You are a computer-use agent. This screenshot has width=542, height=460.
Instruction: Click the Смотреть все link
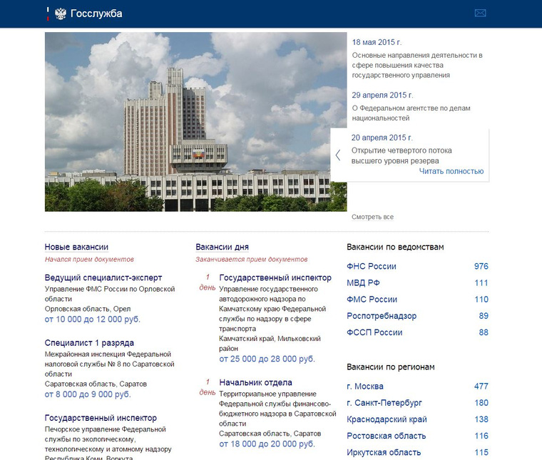coord(372,217)
